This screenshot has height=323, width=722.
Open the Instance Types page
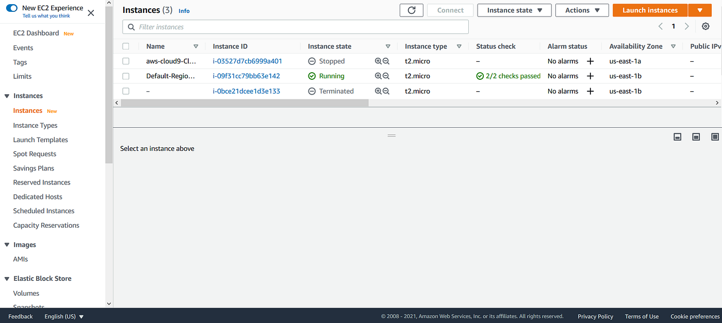35,125
